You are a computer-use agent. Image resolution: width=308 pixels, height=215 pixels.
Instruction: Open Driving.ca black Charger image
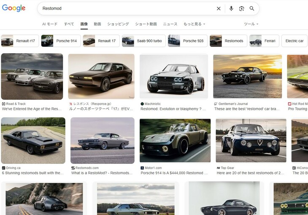(x=33, y=141)
